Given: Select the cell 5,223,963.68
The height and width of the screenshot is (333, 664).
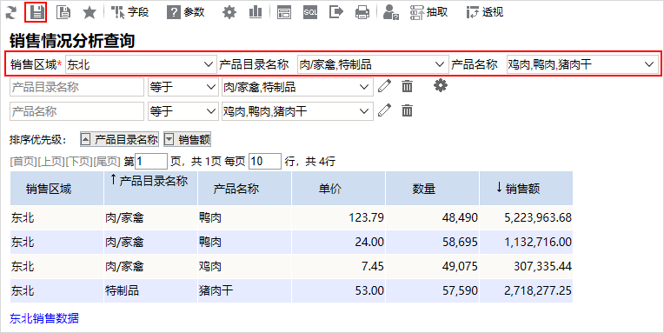Looking at the screenshot, I should [527, 217].
